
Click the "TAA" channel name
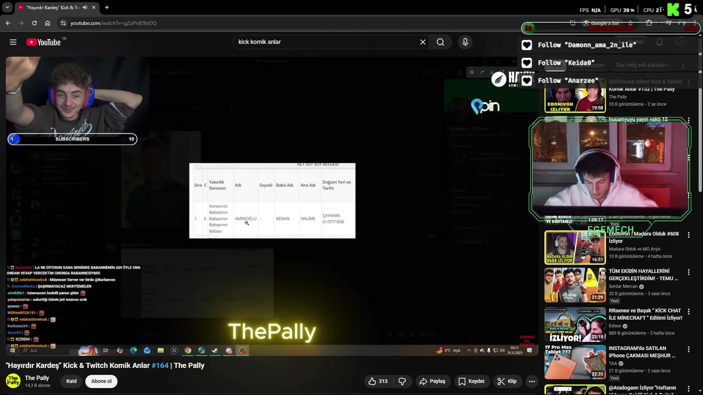click(x=613, y=363)
